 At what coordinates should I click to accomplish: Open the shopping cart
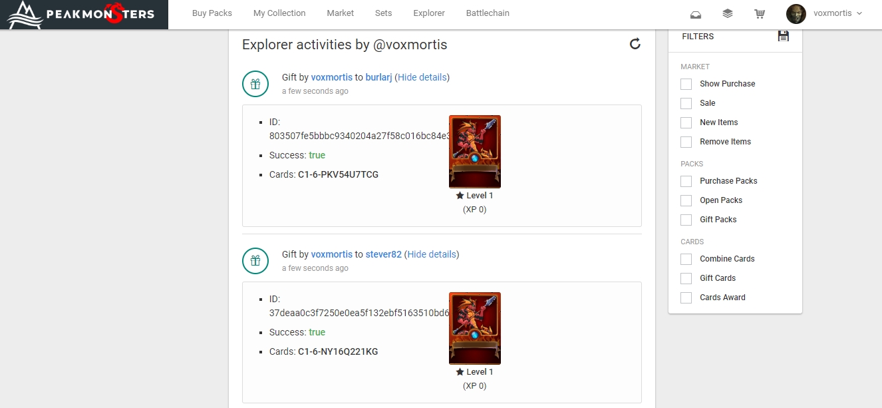760,13
